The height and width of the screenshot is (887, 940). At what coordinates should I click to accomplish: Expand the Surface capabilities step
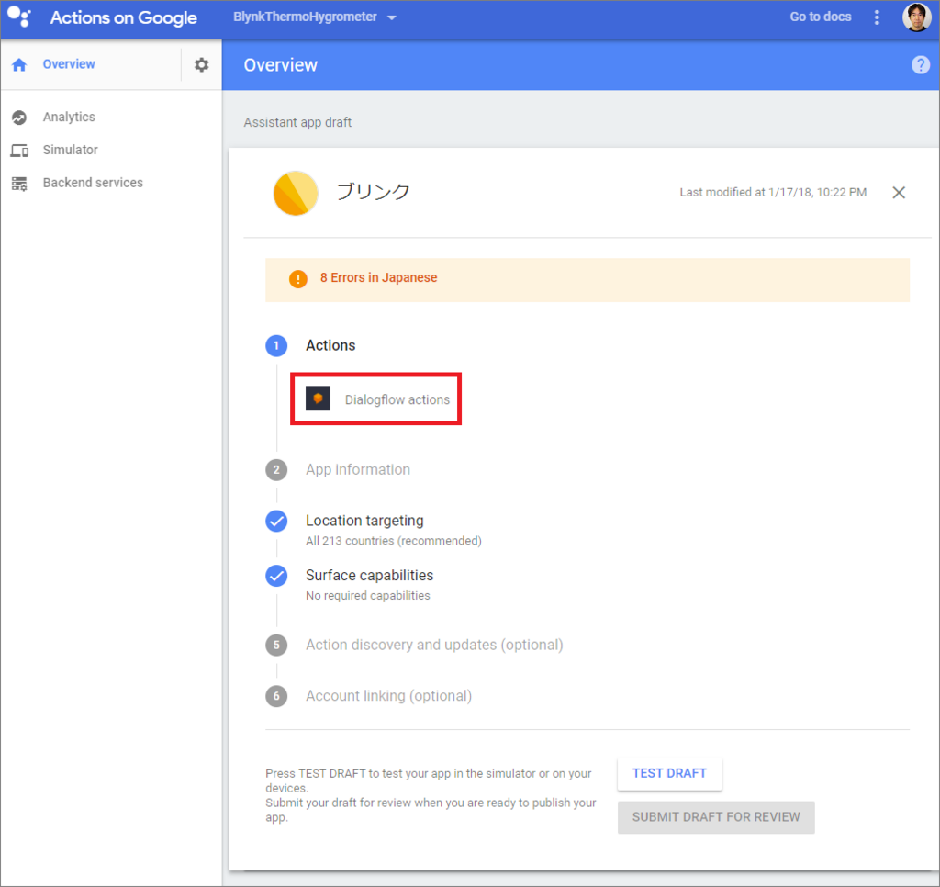click(x=369, y=575)
